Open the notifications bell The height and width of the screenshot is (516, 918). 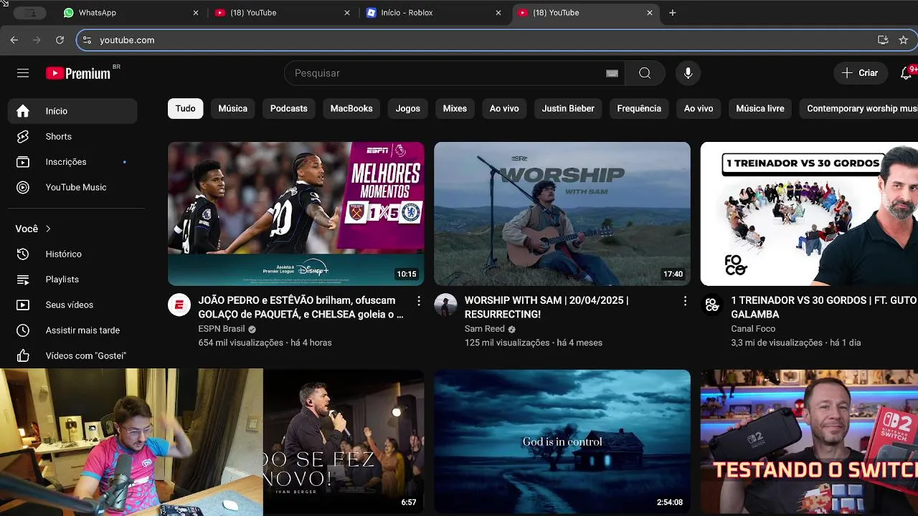(907, 73)
